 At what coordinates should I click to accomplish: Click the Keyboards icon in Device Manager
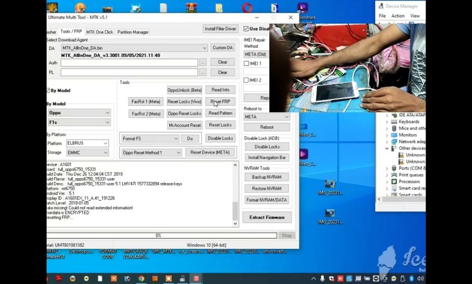point(394,121)
